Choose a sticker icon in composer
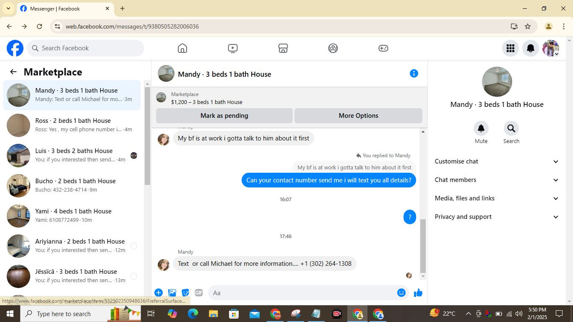This screenshot has width=573, height=322. 185,293
